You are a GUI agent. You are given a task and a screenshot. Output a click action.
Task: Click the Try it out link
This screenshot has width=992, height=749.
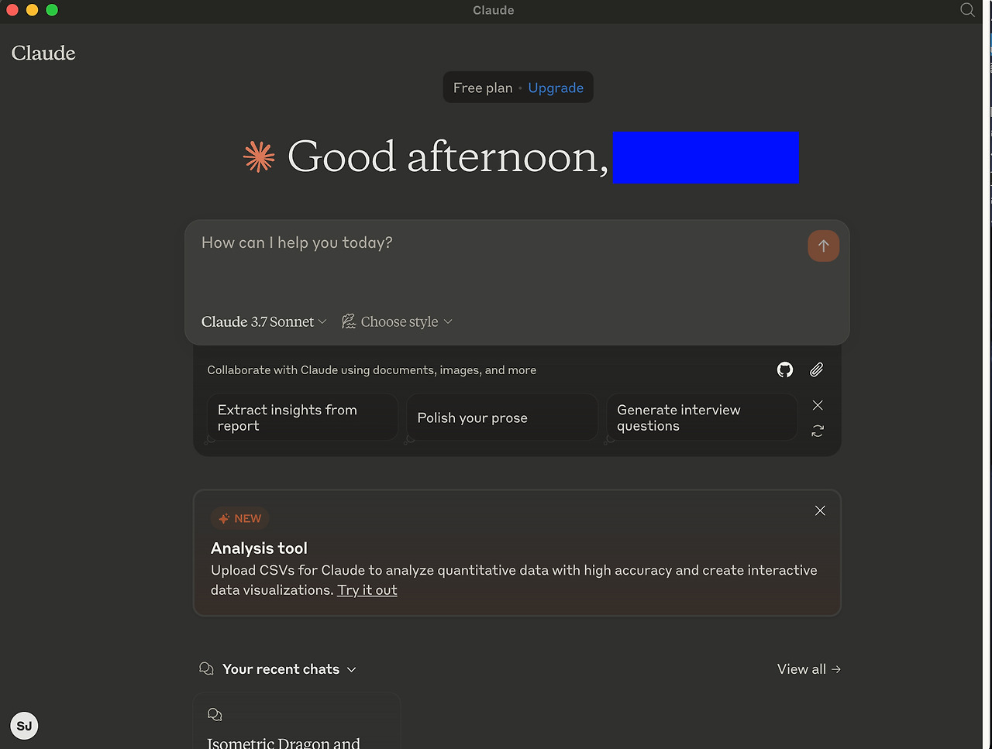367,590
